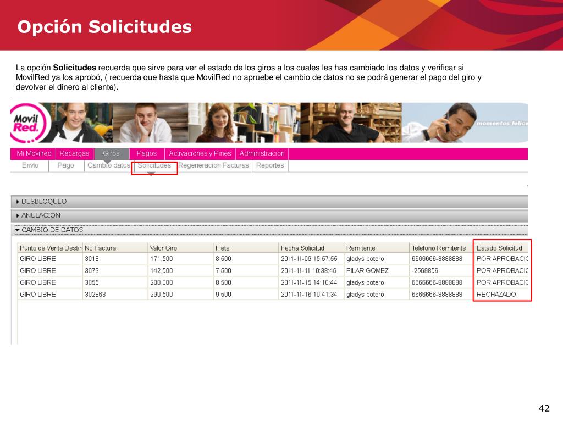Sort by Estado Solicitud column
Viewport: 563px width, 422px height.
pos(501,248)
